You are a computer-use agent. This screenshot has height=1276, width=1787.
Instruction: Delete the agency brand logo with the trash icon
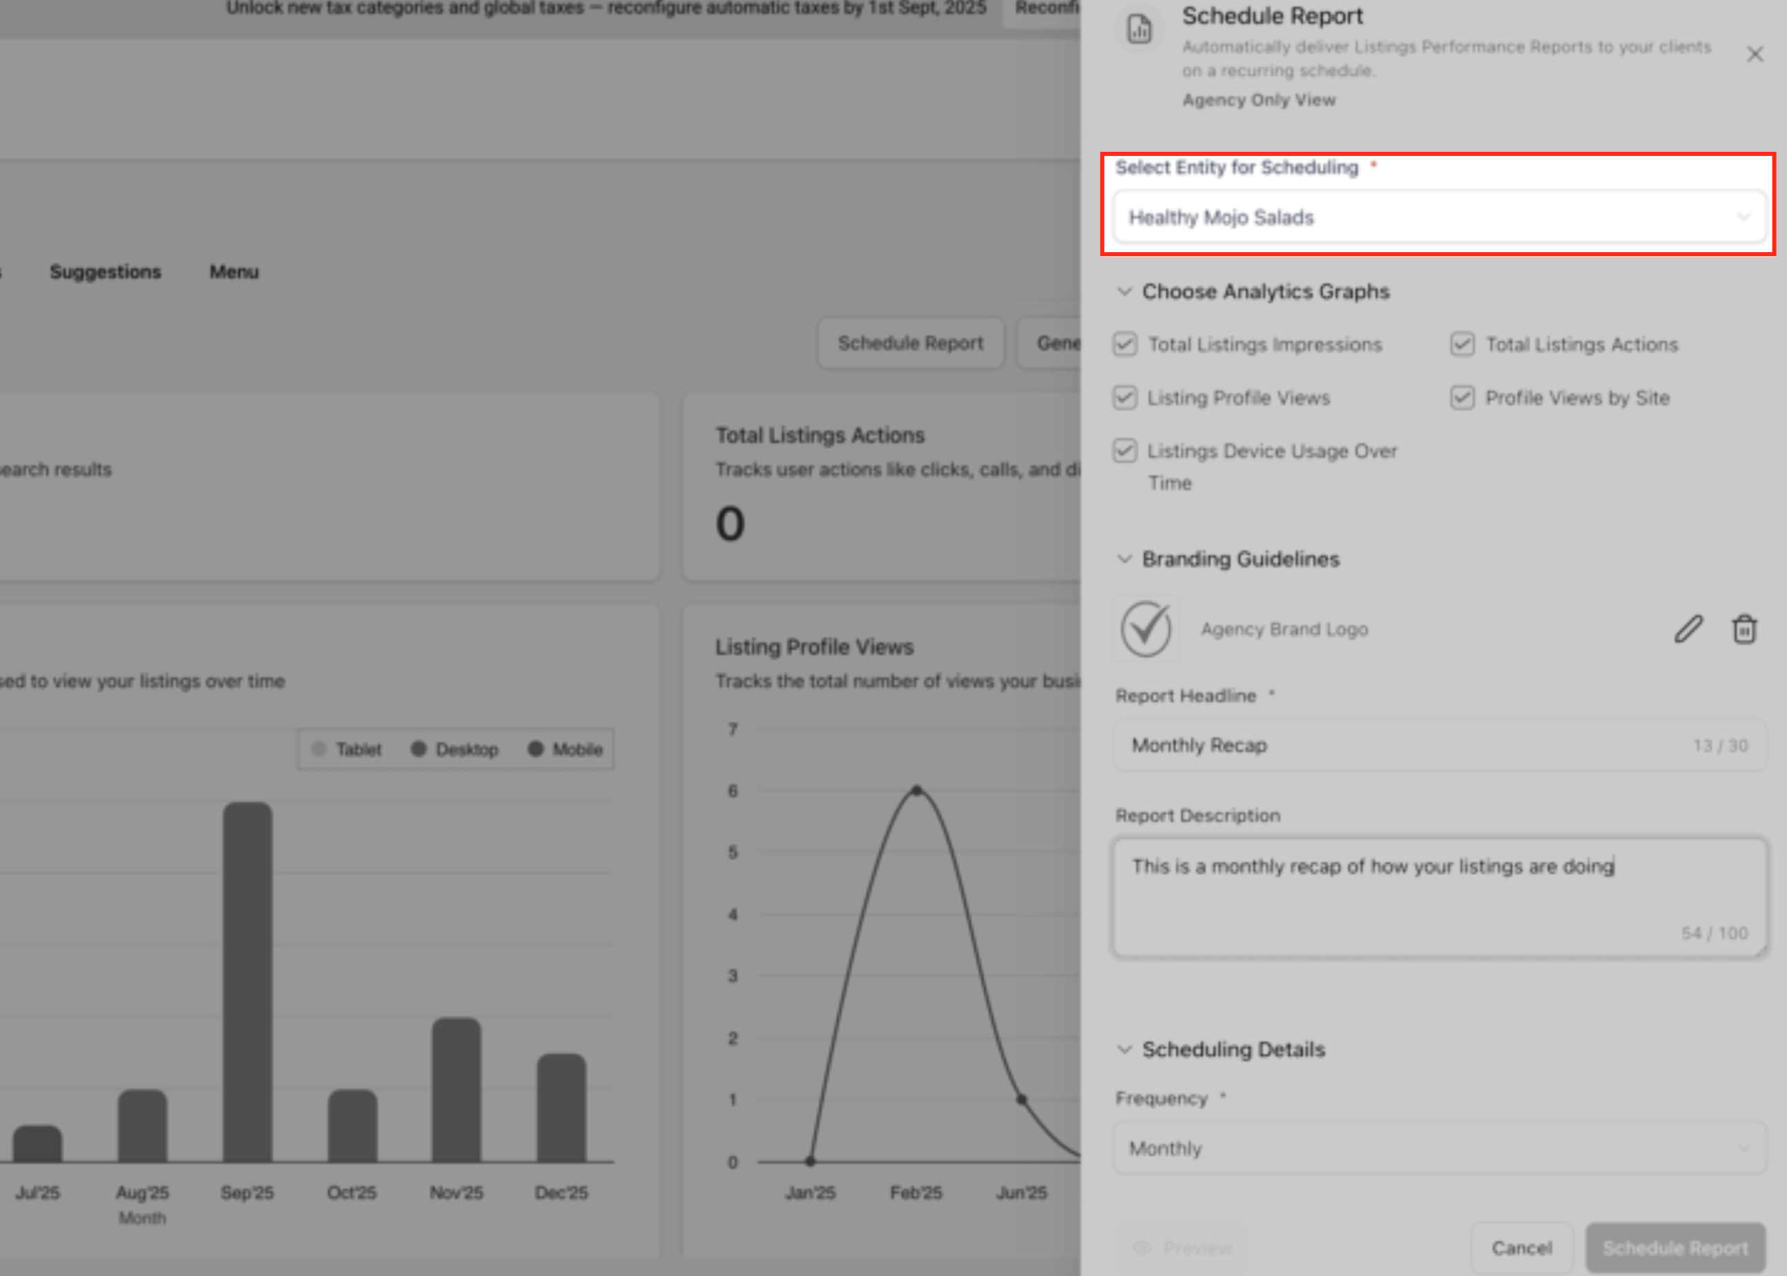pos(1743,629)
